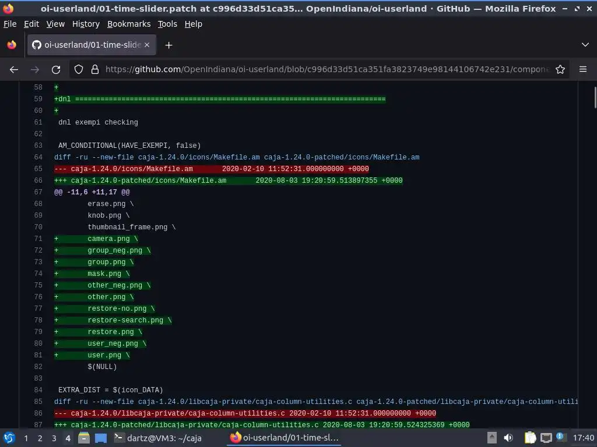Click the 'dnl exempi checking' line
This screenshot has height=447, width=597.
click(98, 122)
